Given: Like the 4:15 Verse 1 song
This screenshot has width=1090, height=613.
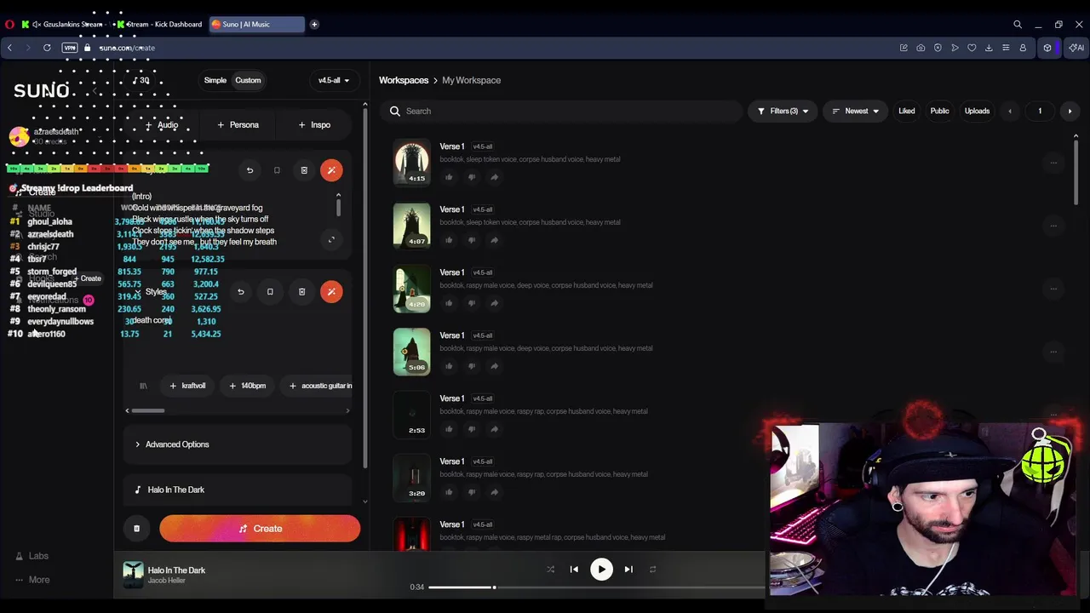Looking at the screenshot, I should [449, 177].
